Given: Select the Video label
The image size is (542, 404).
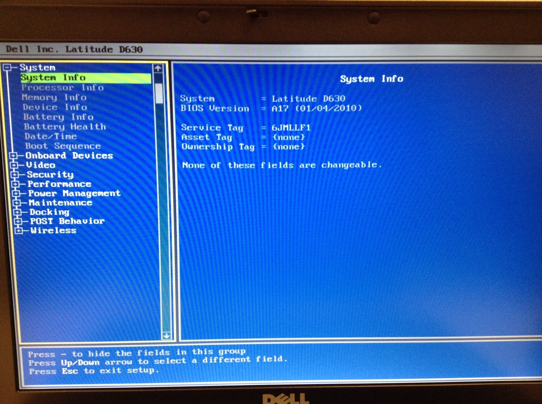Looking at the screenshot, I should [41, 165].
